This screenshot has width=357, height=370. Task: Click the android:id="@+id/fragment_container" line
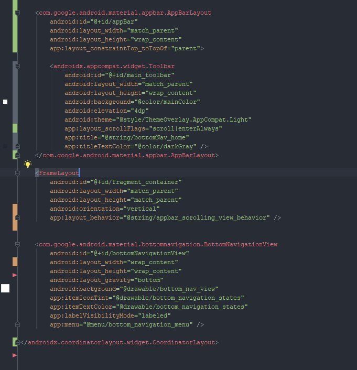click(116, 182)
